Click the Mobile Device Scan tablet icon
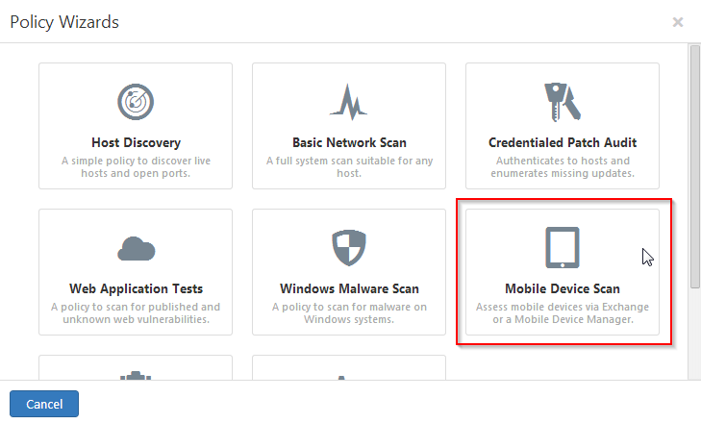This screenshot has height=423, width=701. coord(562,248)
